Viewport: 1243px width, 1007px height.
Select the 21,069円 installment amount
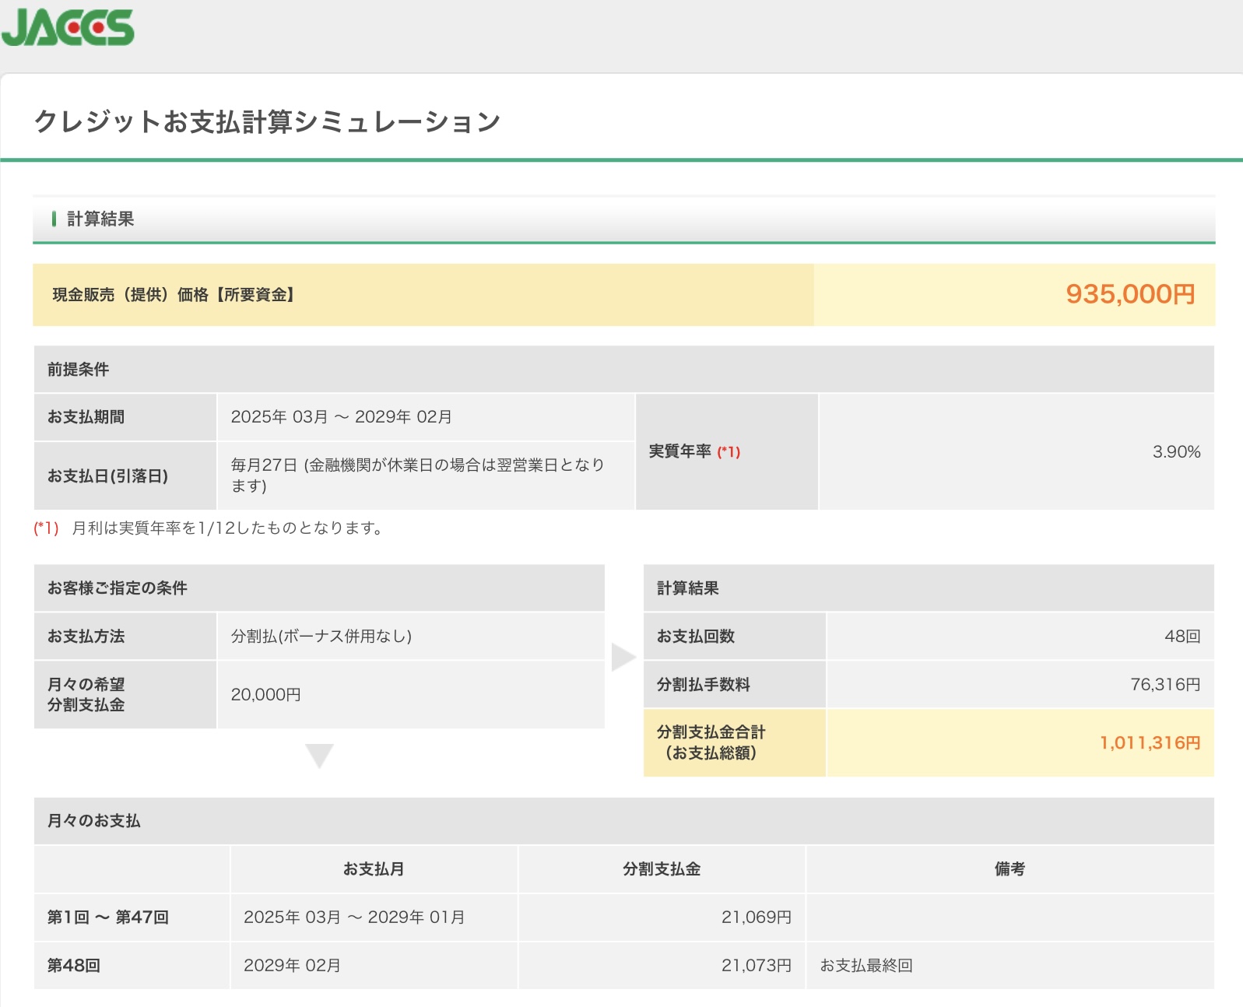point(756,918)
